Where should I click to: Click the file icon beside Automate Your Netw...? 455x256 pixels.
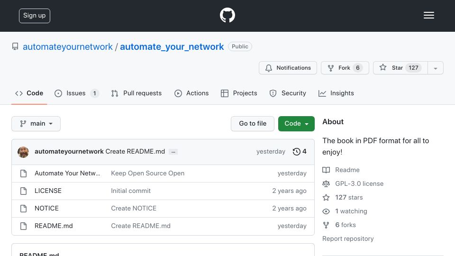(24, 174)
